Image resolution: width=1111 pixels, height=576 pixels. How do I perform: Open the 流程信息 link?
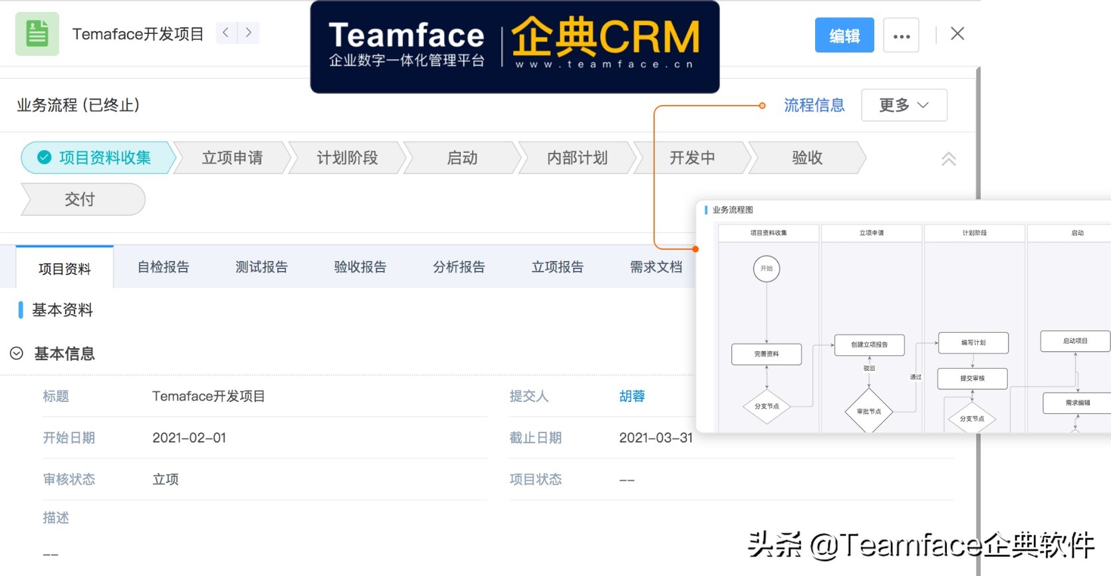tap(814, 105)
